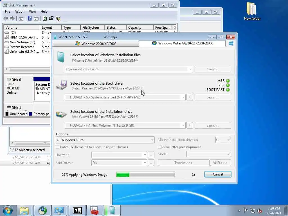Click the Capacity column header

(x=139, y=28)
